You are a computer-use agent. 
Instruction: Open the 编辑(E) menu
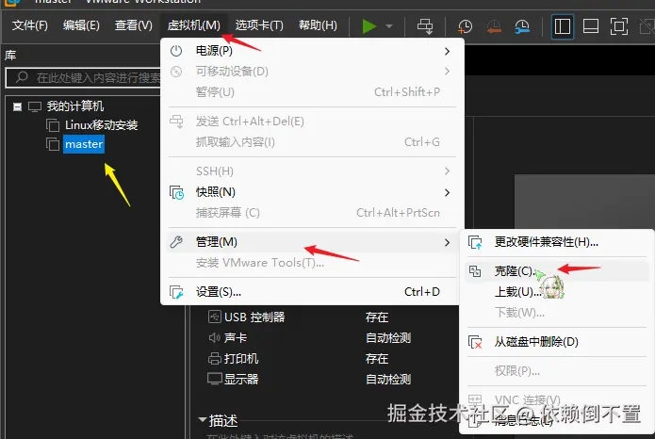click(81, 25)
